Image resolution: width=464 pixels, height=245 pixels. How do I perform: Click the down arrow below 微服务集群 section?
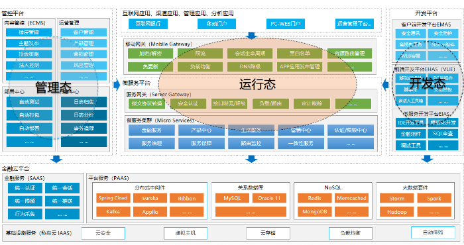click(251, 159)
